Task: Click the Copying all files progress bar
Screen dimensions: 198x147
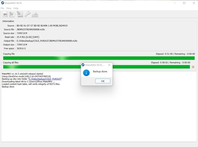Action: [97, 67]
